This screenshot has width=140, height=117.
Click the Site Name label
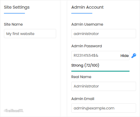click(13, 24)
